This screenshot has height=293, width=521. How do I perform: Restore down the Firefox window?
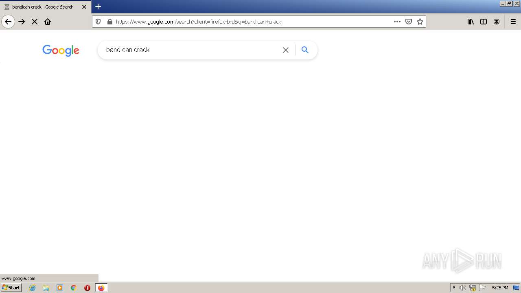point(509,3)
